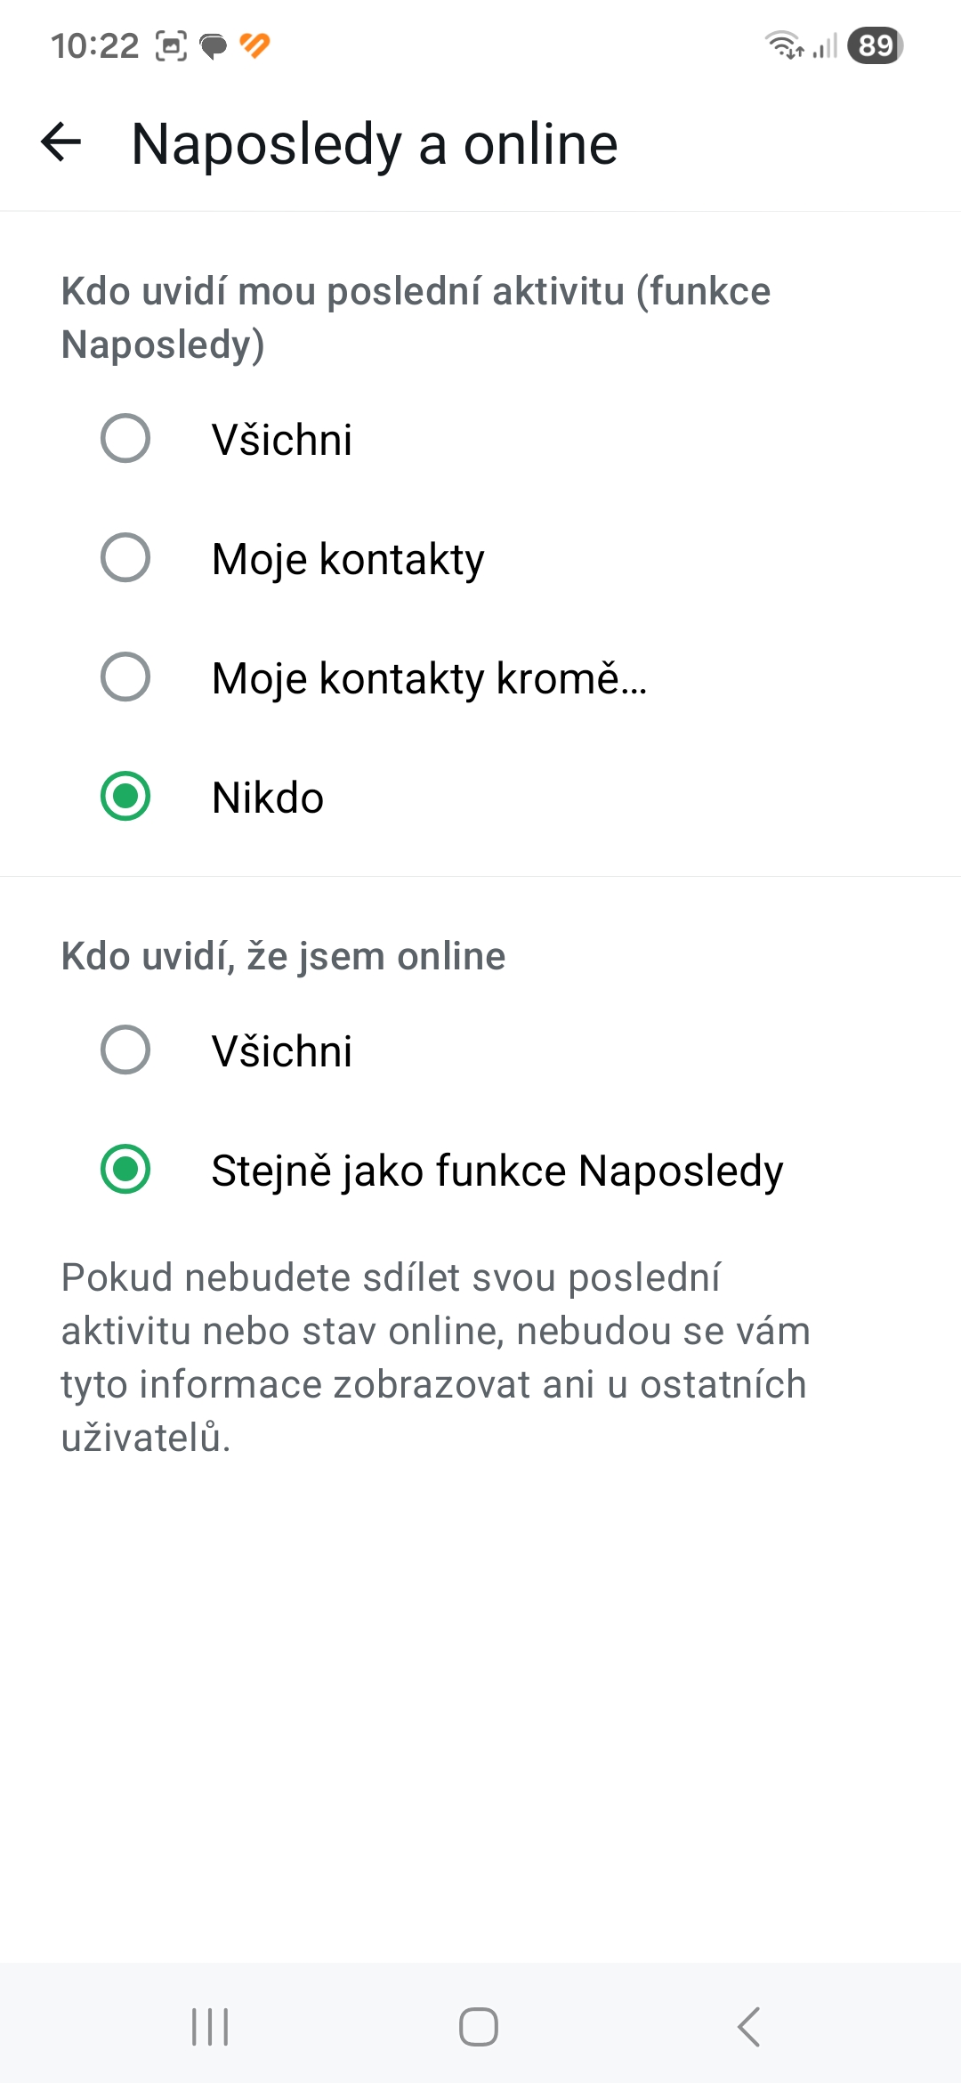
Task: Tap the Stejně jako funkce Naposledy label
Action: click(497, 1171)
